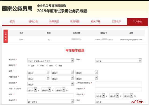Open the 入党(团)时间 year dropdown

[x=32, y=90]
